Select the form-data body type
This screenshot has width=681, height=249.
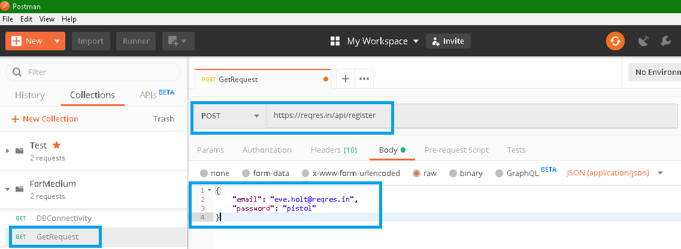pos(246,173)
